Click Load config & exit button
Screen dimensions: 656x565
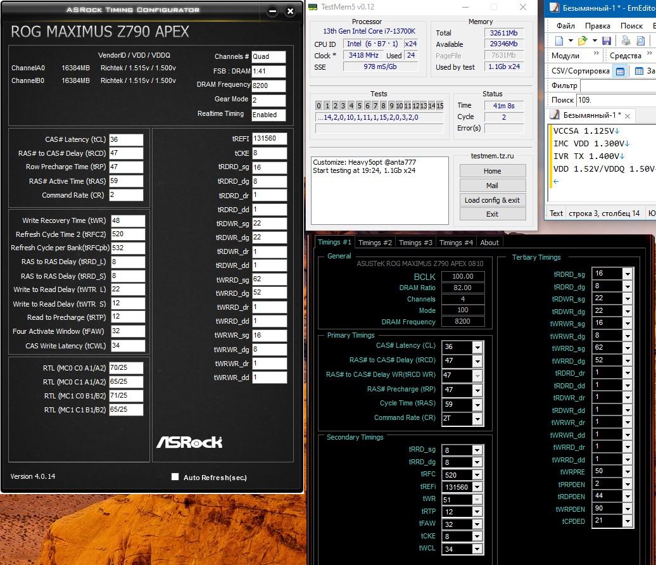493,200
